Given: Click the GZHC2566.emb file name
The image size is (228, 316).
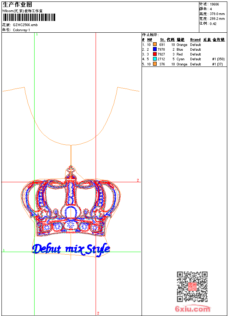Looking at the screenshot, I should 25,25.
